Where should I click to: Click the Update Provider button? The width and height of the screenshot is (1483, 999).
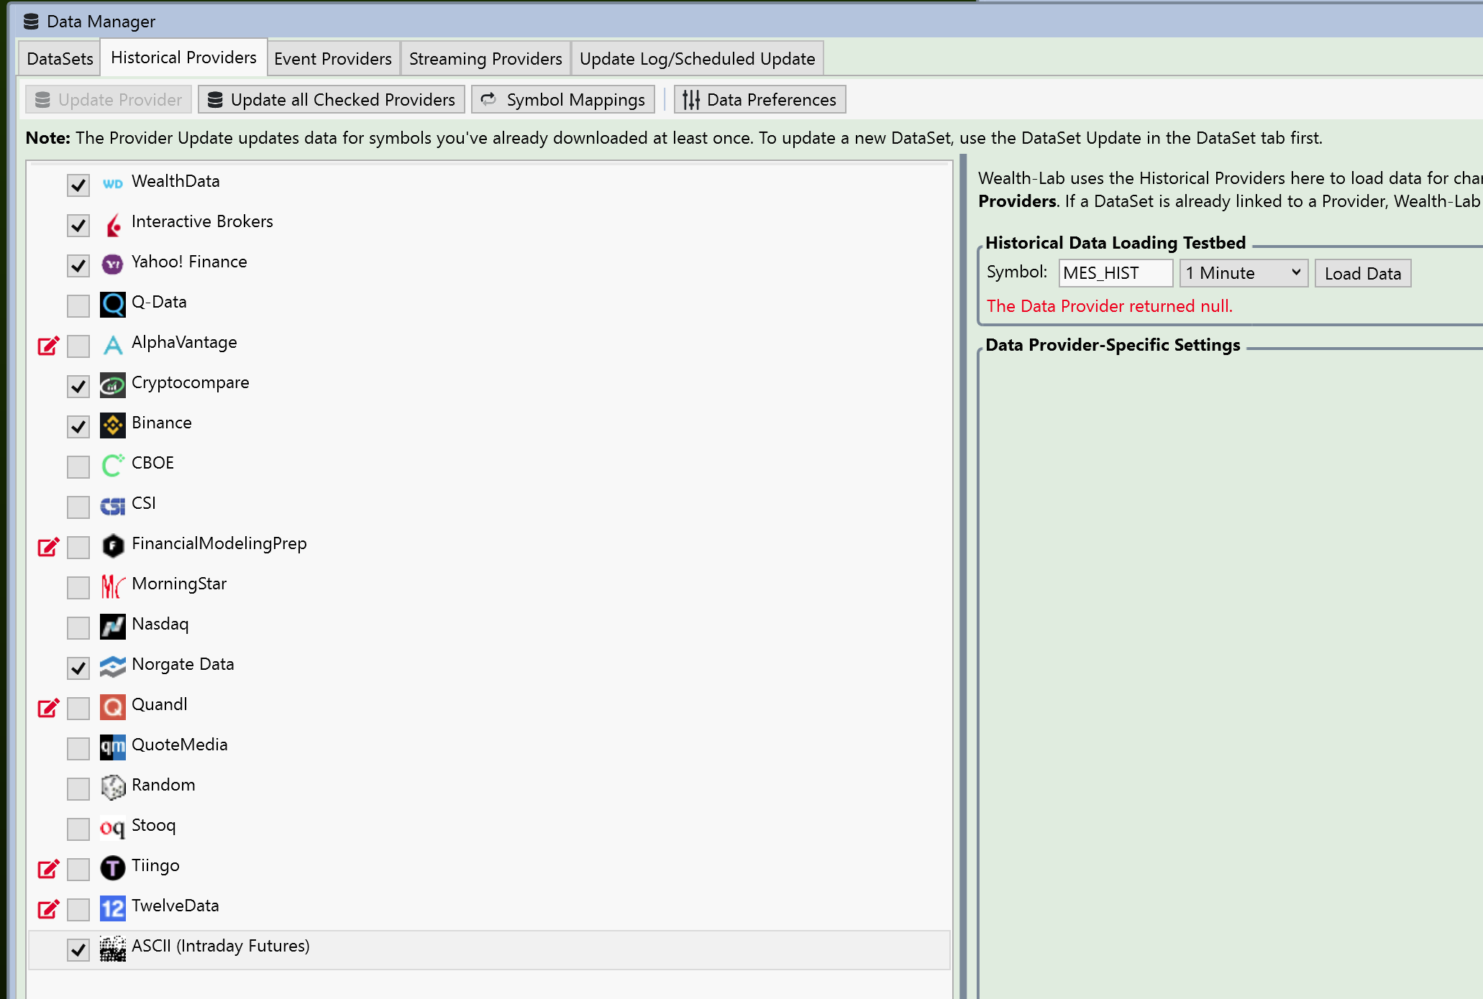pyautogui.click(x=109, y=99)
